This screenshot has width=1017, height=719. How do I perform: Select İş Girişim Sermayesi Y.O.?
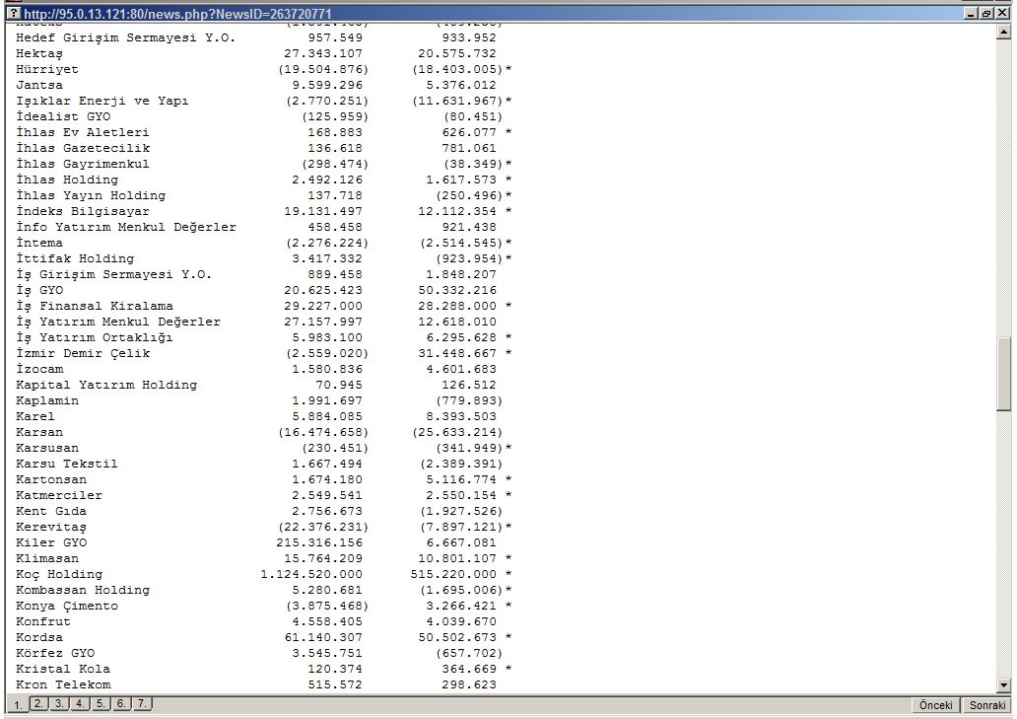[113, 274]
